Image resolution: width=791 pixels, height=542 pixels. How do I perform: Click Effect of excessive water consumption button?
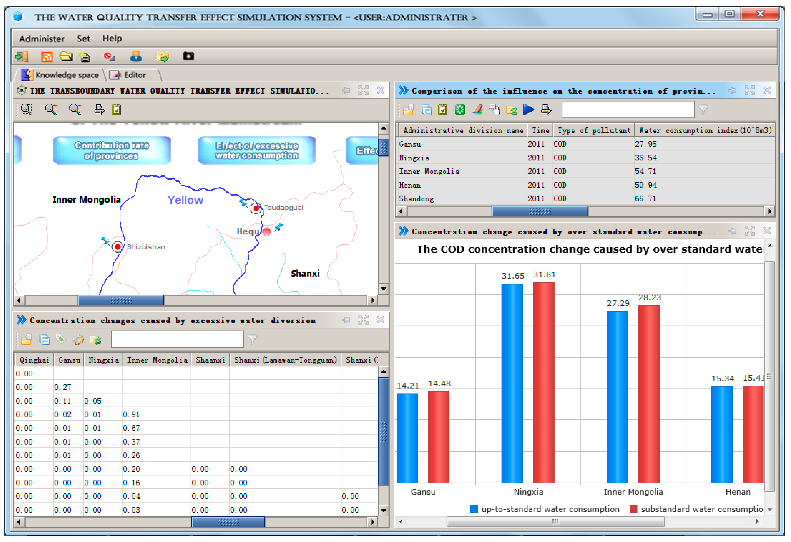(257, 151)
